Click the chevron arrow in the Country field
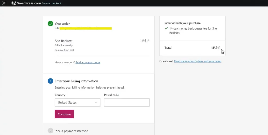 96,102
